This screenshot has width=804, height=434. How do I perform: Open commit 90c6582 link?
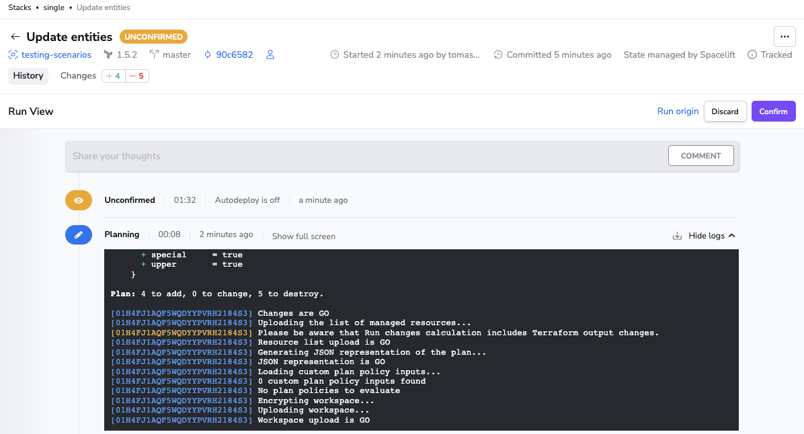[234, 55]
